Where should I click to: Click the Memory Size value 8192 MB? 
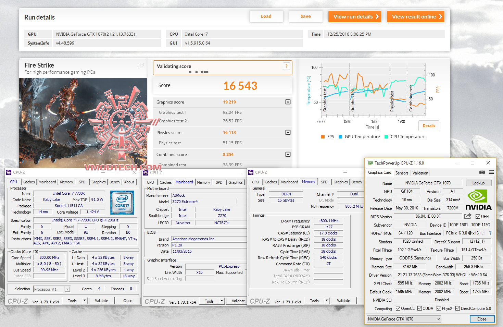coord(410,267)
